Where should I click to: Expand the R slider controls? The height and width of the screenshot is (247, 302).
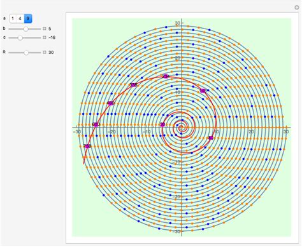[45, 52]
